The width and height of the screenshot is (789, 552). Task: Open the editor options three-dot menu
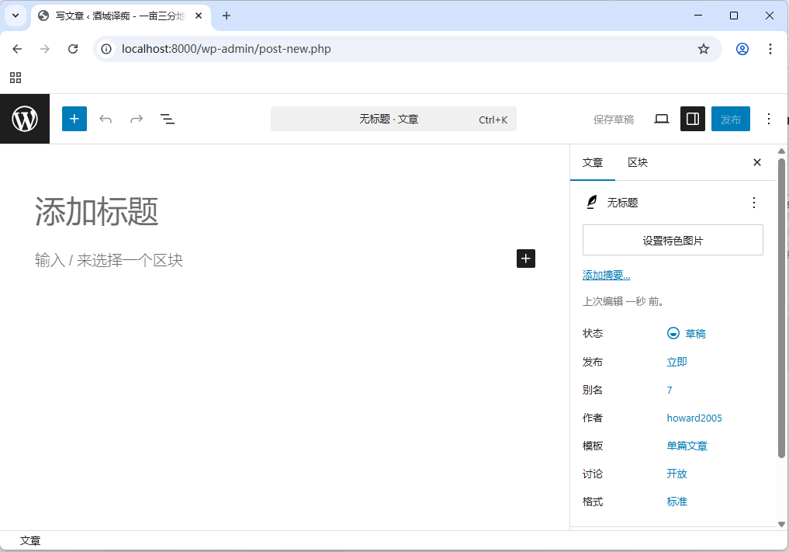[x=769, y=118]
